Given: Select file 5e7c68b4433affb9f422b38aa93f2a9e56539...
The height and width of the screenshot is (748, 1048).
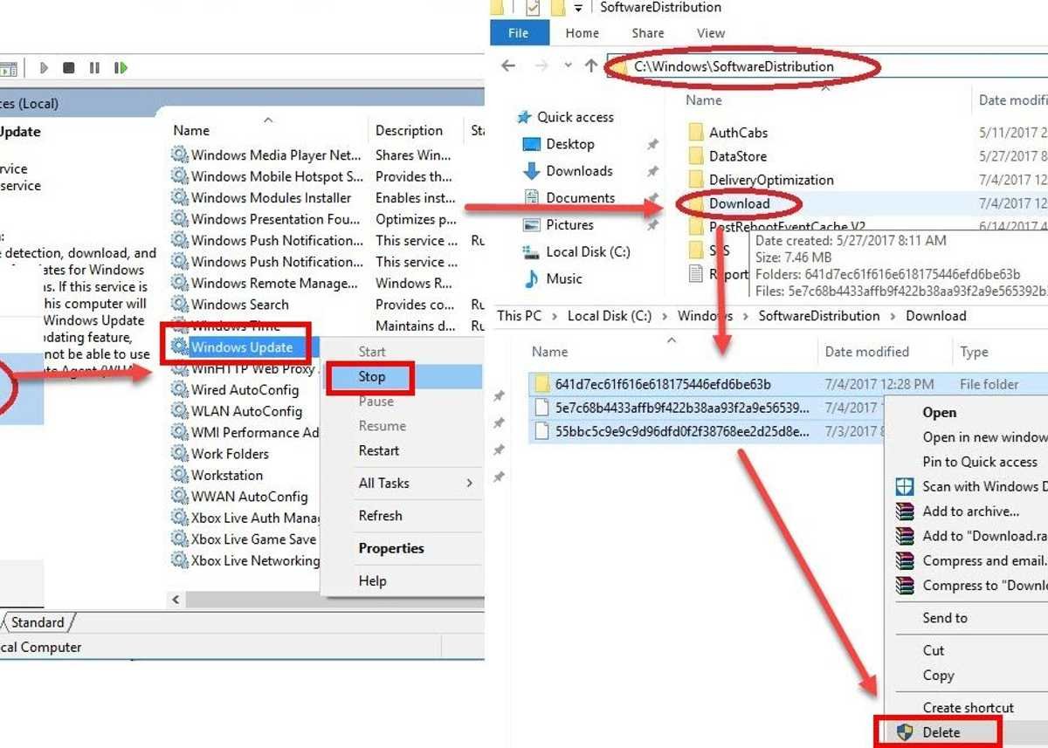Looking at the screenshot, I should [682, 408].
